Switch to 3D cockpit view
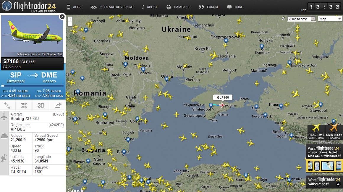 pyautogui.click(x=41, y=105)
